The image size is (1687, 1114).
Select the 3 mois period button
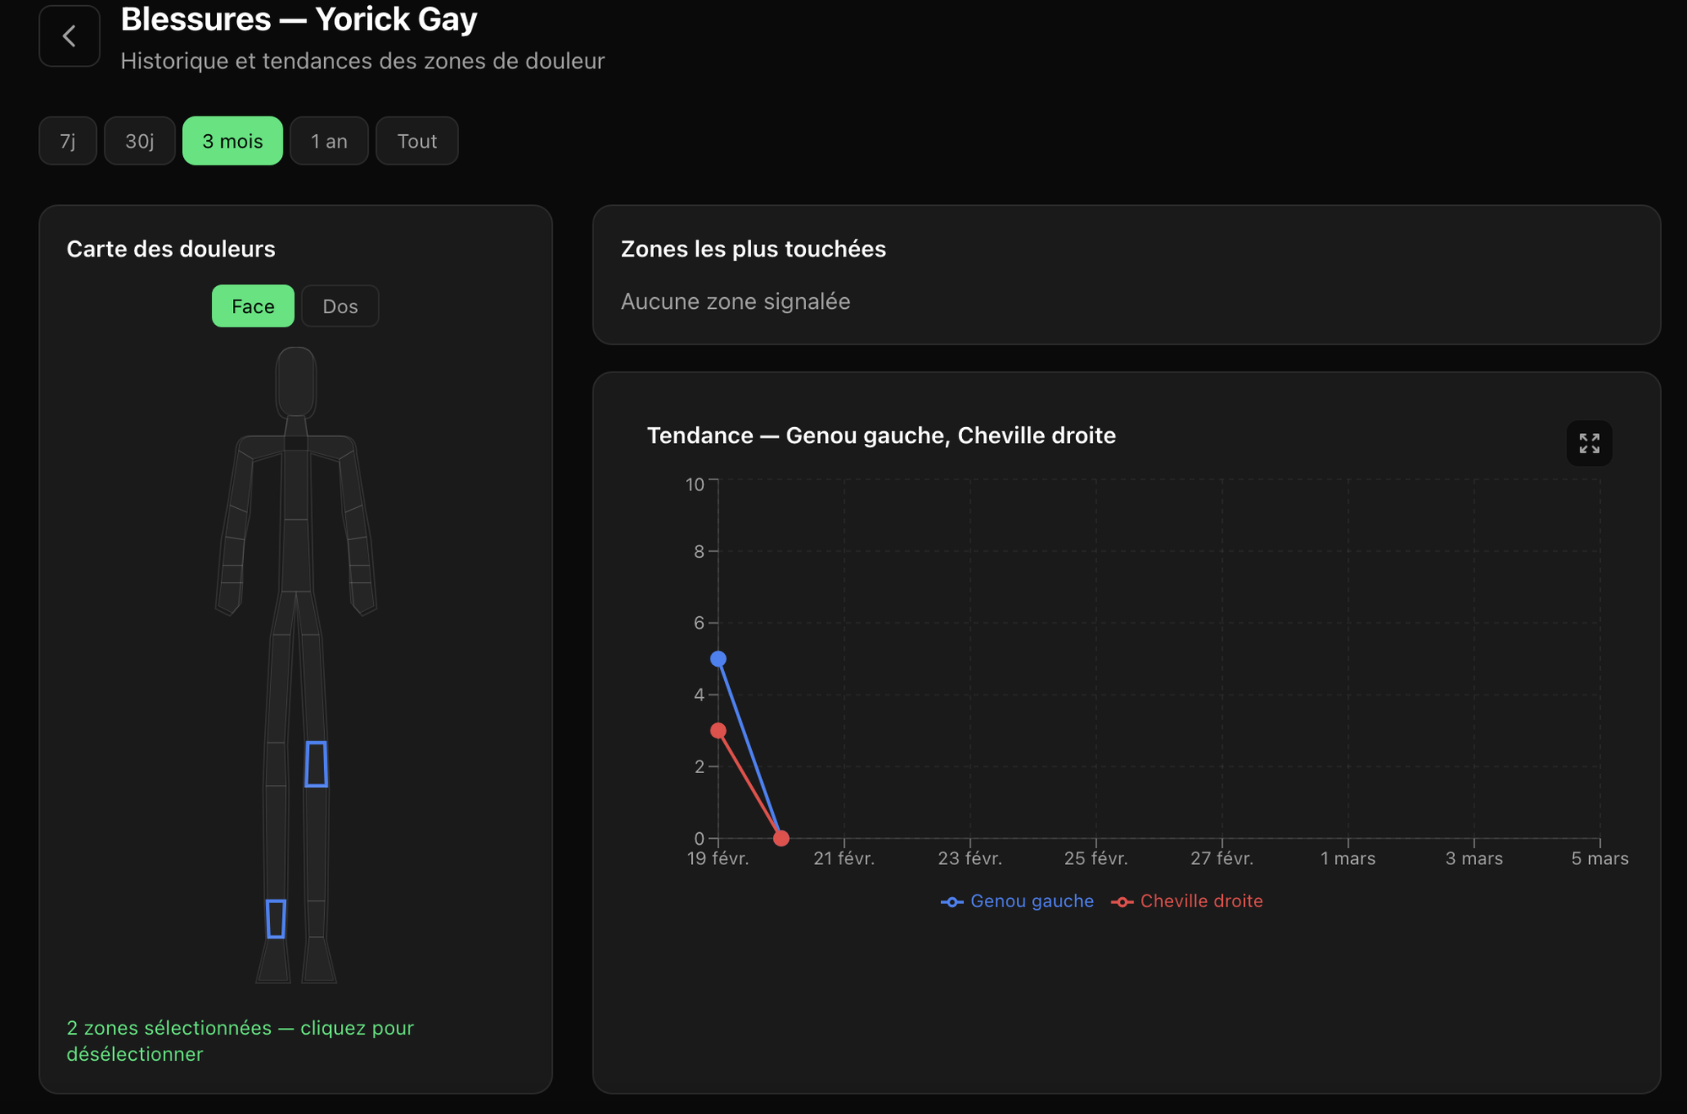click(232, 140)
